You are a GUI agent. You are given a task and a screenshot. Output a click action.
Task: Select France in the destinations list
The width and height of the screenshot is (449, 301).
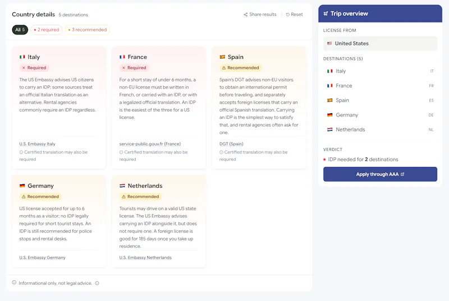click(x=381, y=86)
